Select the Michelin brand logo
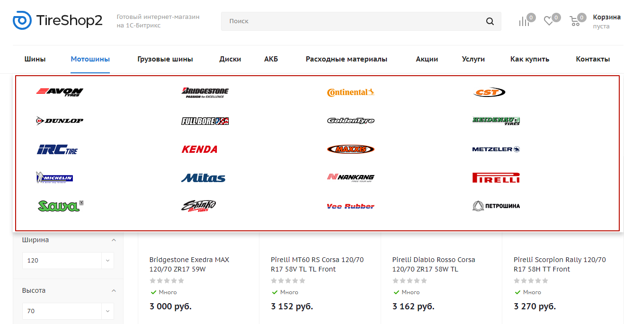 coord(54,178)
